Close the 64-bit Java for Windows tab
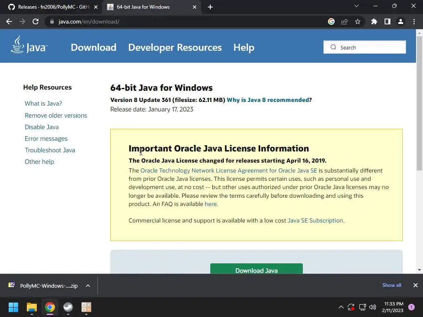The height and width of the screenshot is (317, 423). pyautogui.click(x=195, y=7)
